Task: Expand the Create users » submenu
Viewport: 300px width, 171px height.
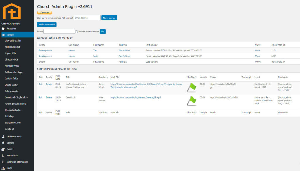Action: click(x=12, y=85)
